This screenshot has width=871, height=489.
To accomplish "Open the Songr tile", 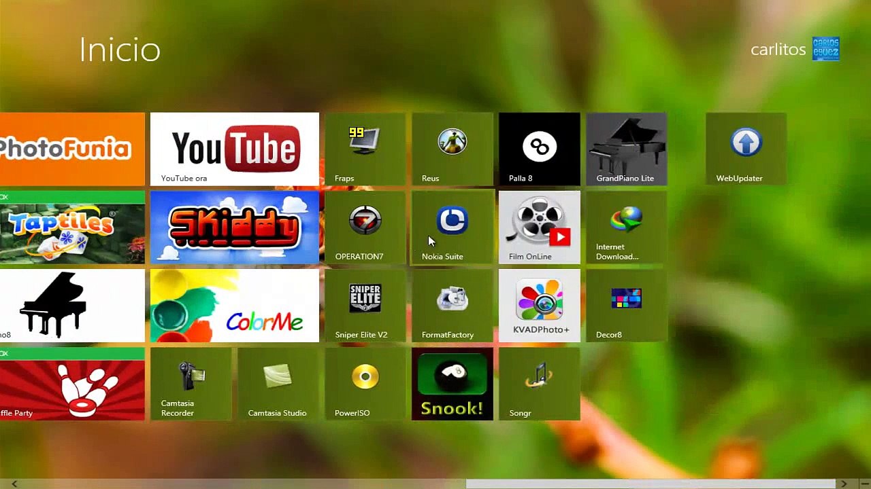I will coord(539,384).
